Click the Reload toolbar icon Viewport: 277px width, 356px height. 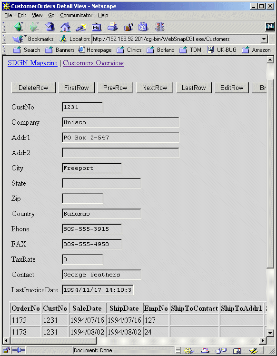[49, 27]
